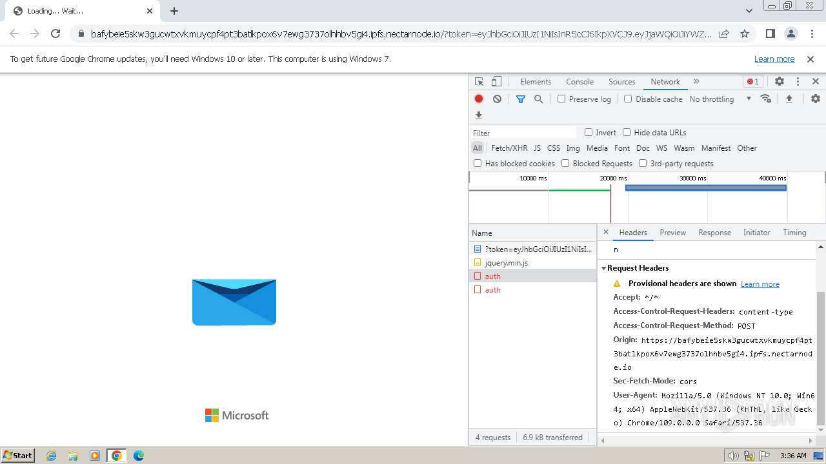
Task: Click the error count badge
Action: point(752,82)
